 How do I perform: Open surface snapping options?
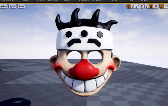tap(146, 6)
